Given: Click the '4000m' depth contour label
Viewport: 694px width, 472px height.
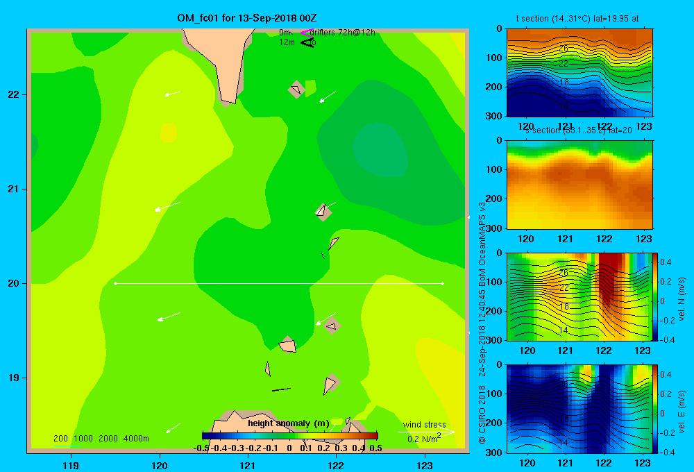Looking at the screenshot, I should tap(136, 439).
